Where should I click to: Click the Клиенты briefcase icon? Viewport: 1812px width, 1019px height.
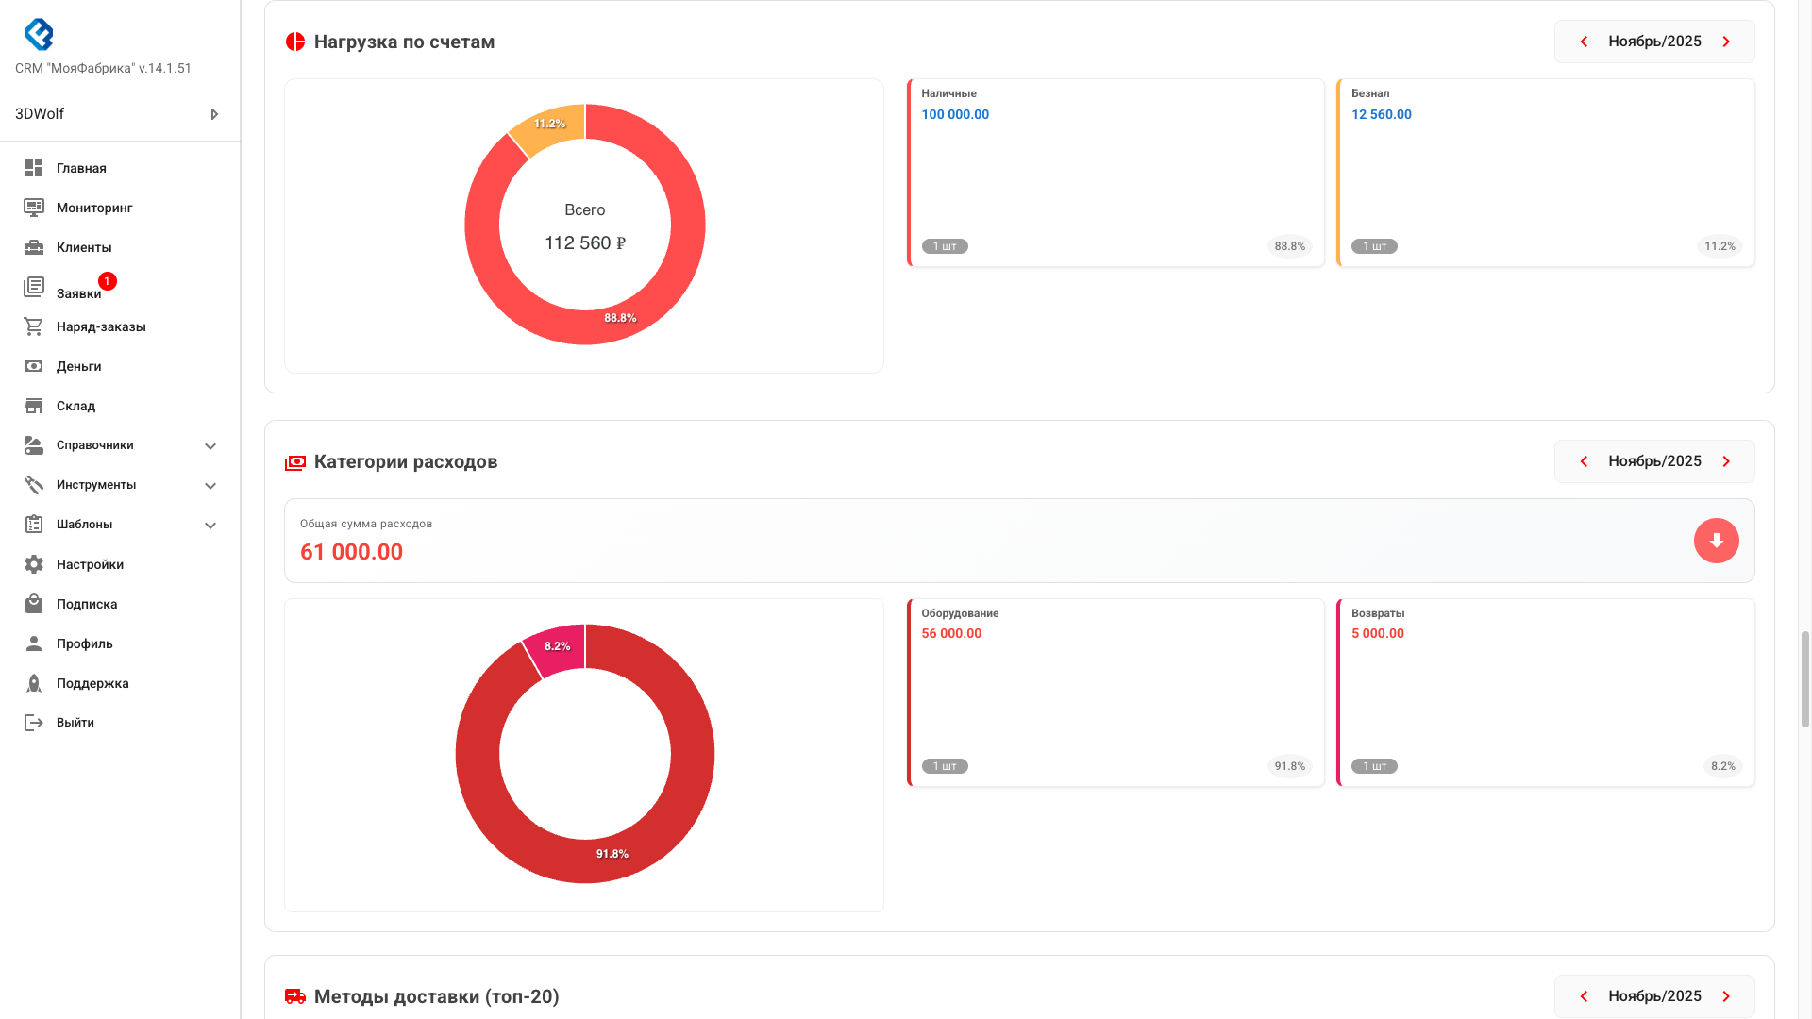34,247
